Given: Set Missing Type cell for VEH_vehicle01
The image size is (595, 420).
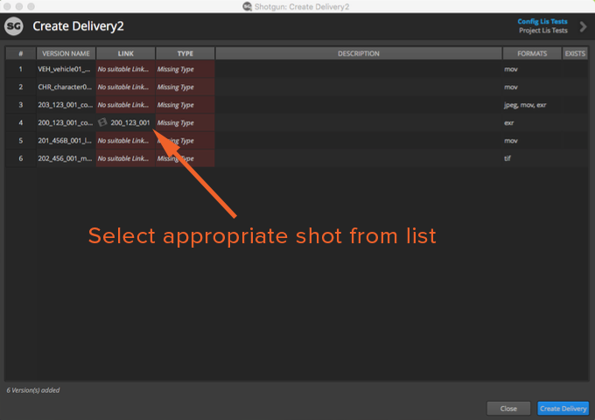Looking at the screenshot, I should pos(185,69).
